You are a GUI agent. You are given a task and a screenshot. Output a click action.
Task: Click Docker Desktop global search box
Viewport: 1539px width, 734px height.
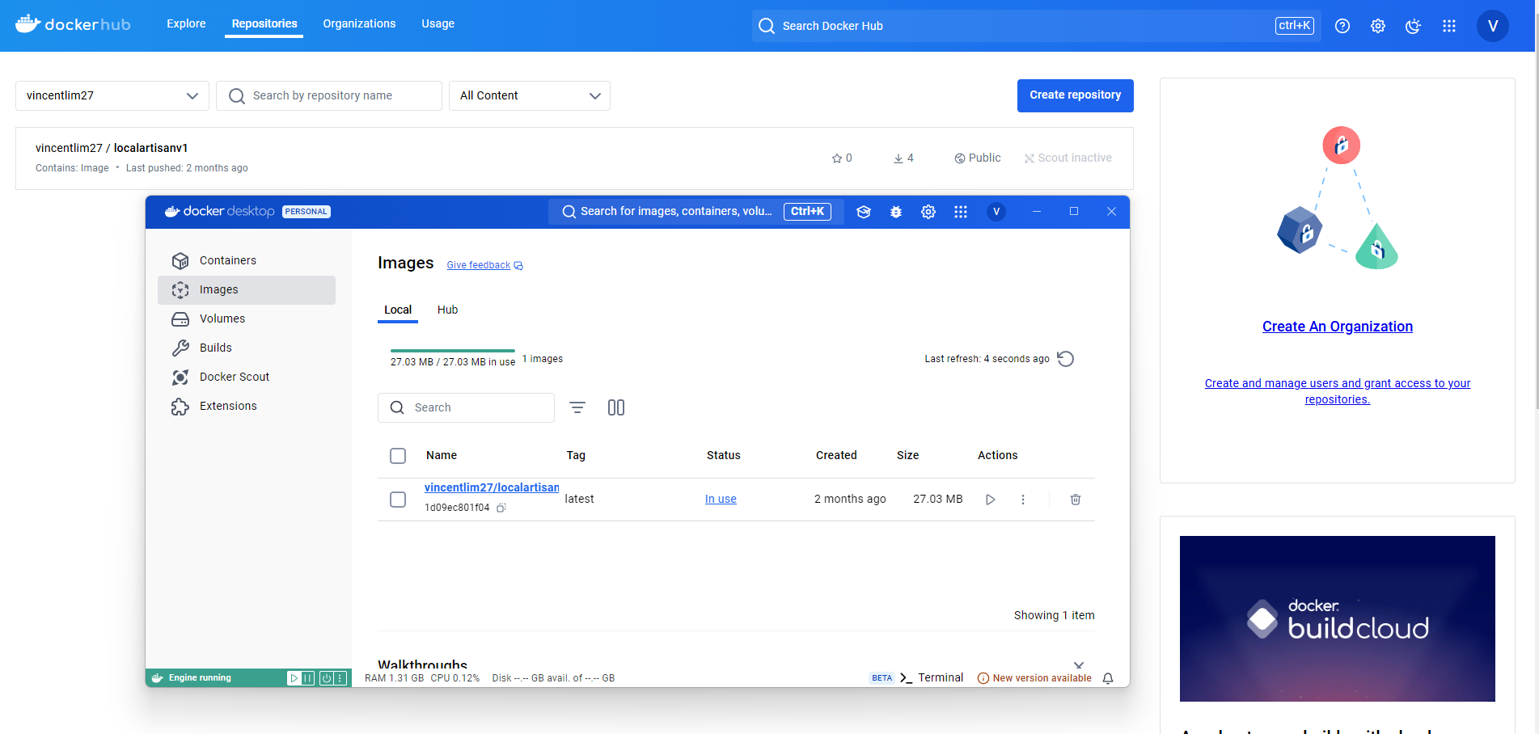(x=696, y=212)
